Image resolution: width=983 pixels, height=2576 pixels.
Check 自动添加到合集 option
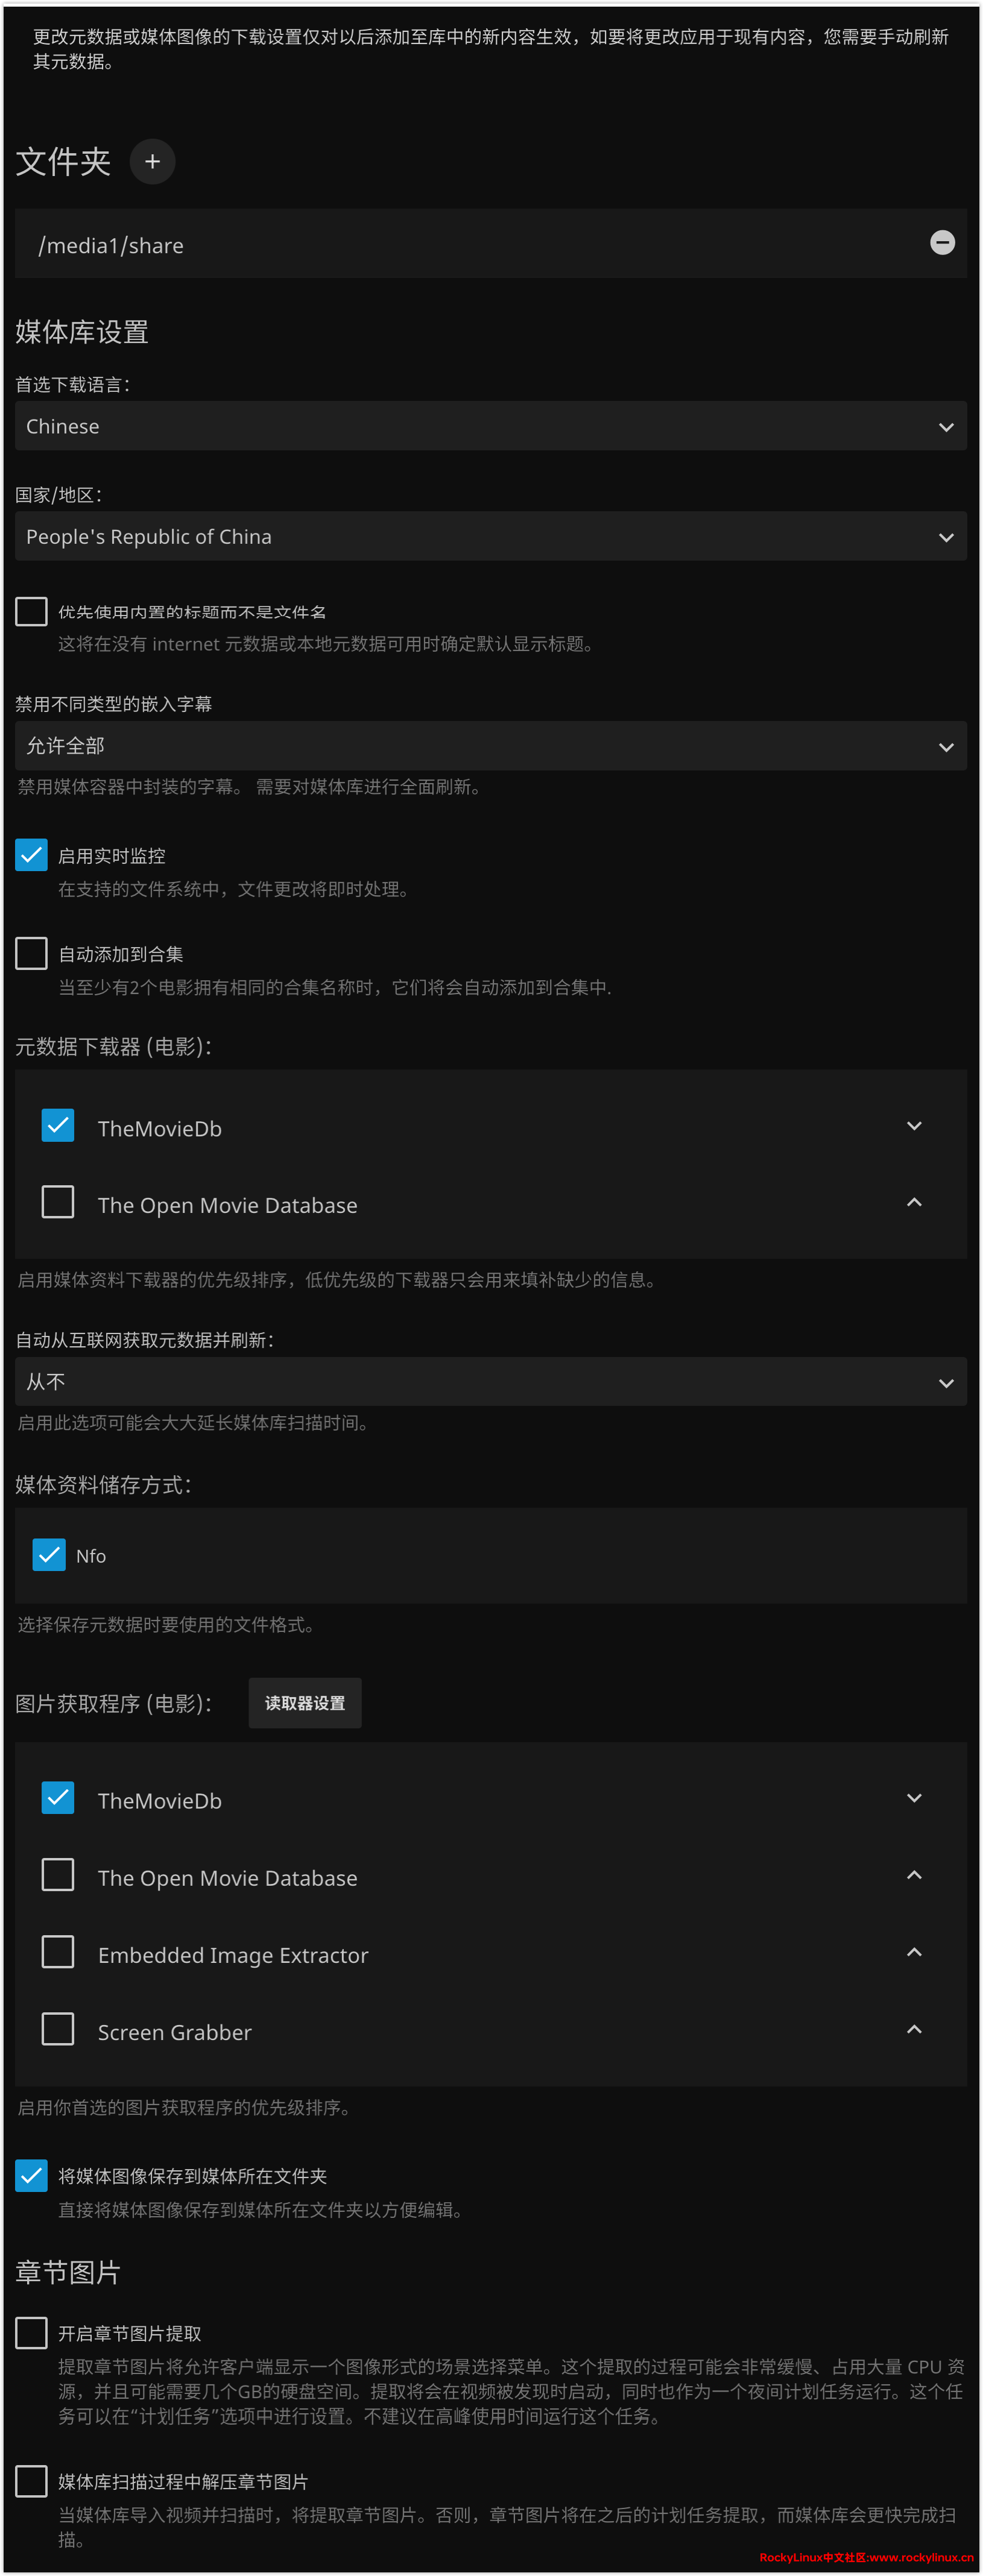coord(31,953)
